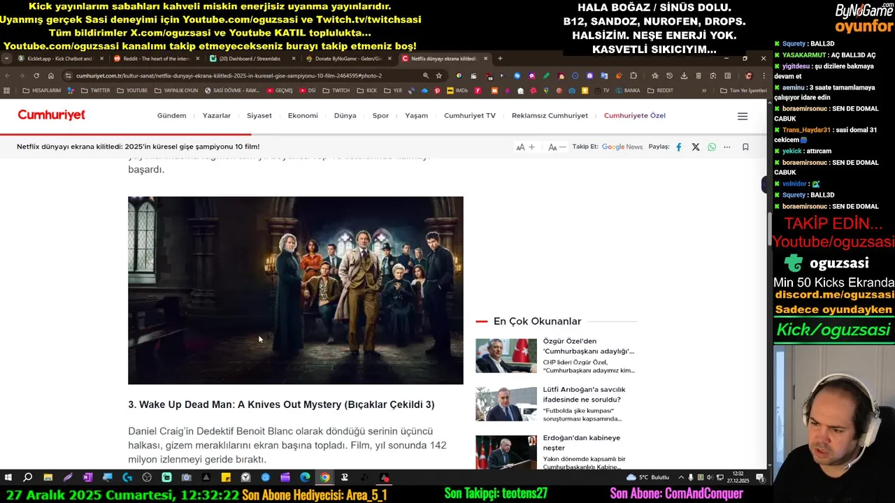Screen dimensions: 895x503
Task: Open the Yazarlar section
Action: pos(216,116)
